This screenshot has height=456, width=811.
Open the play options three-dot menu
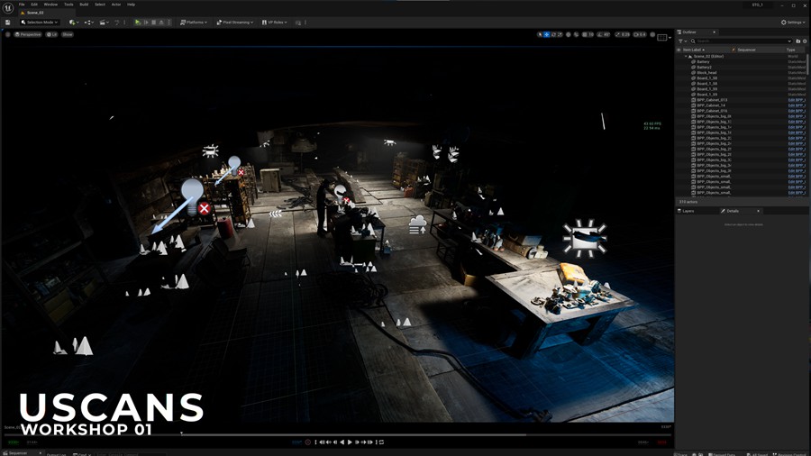point(169,23)
